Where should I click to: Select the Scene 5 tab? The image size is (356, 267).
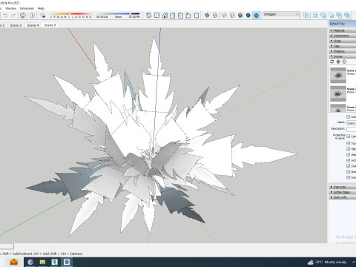click(50, 25)
